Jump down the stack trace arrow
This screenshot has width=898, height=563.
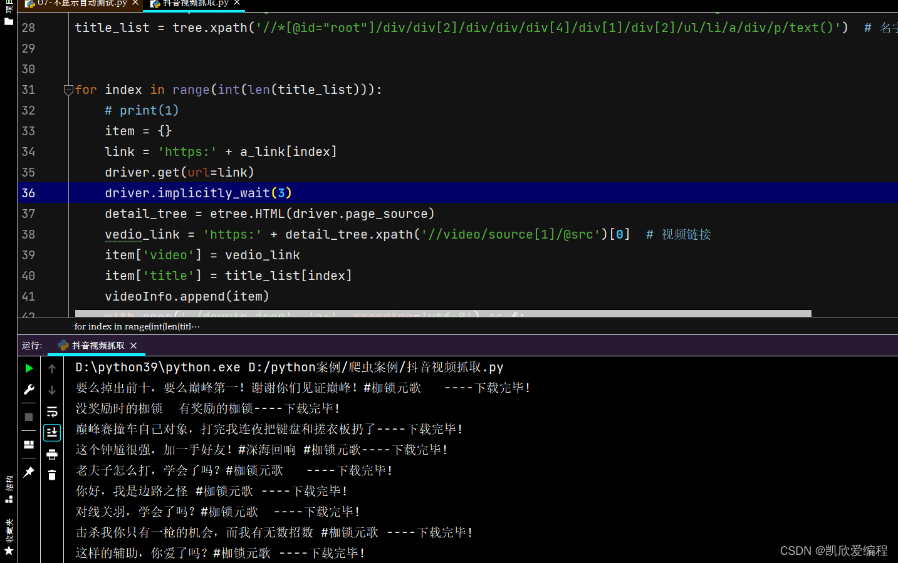[x=52, y=390]
